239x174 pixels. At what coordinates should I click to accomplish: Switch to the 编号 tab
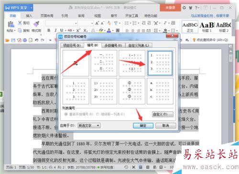(x=92, y=45)
